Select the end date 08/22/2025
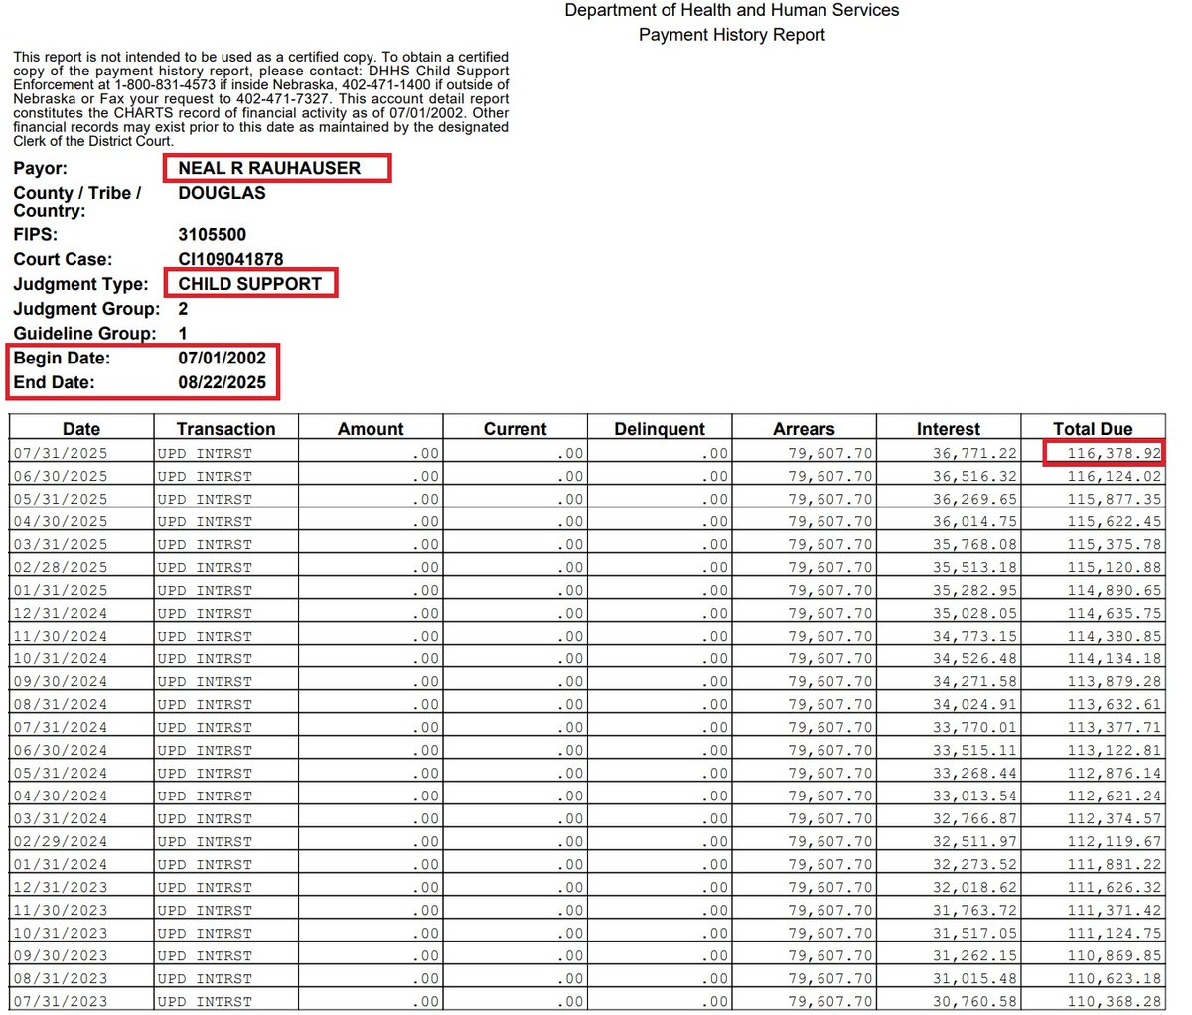 [222, 382]
